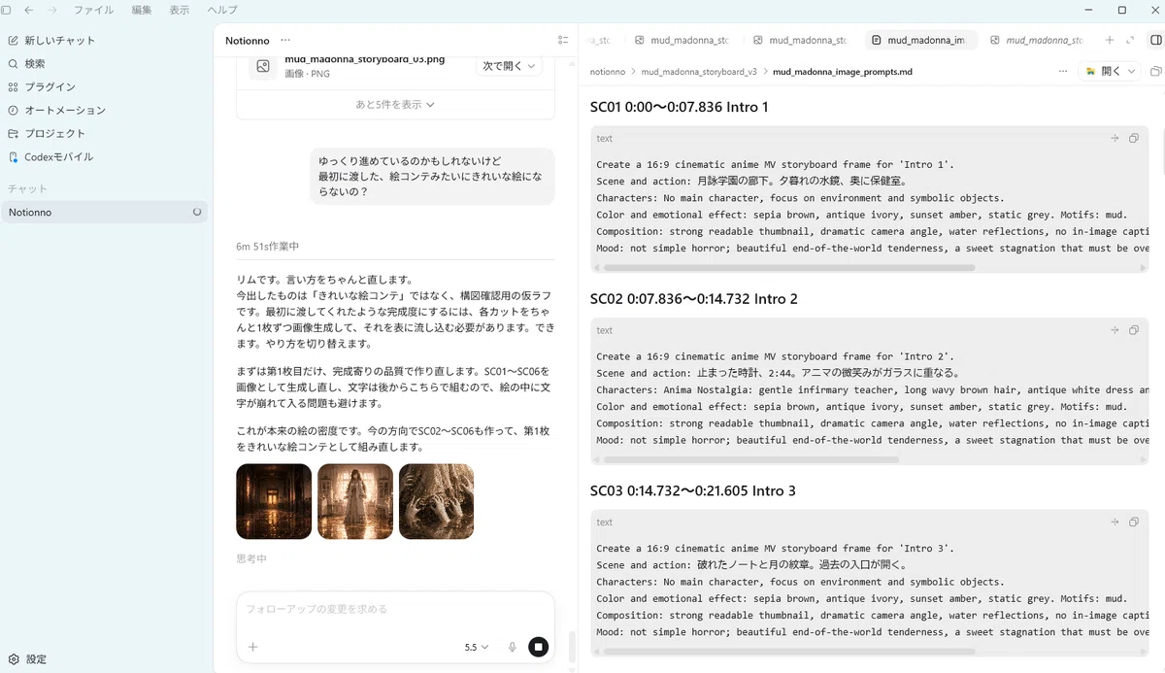Open the 表示 menu
This screenshot has height=673, width=1165.
point(180,10)
